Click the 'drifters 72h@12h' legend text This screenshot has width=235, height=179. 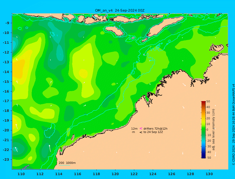click(155, 129)
